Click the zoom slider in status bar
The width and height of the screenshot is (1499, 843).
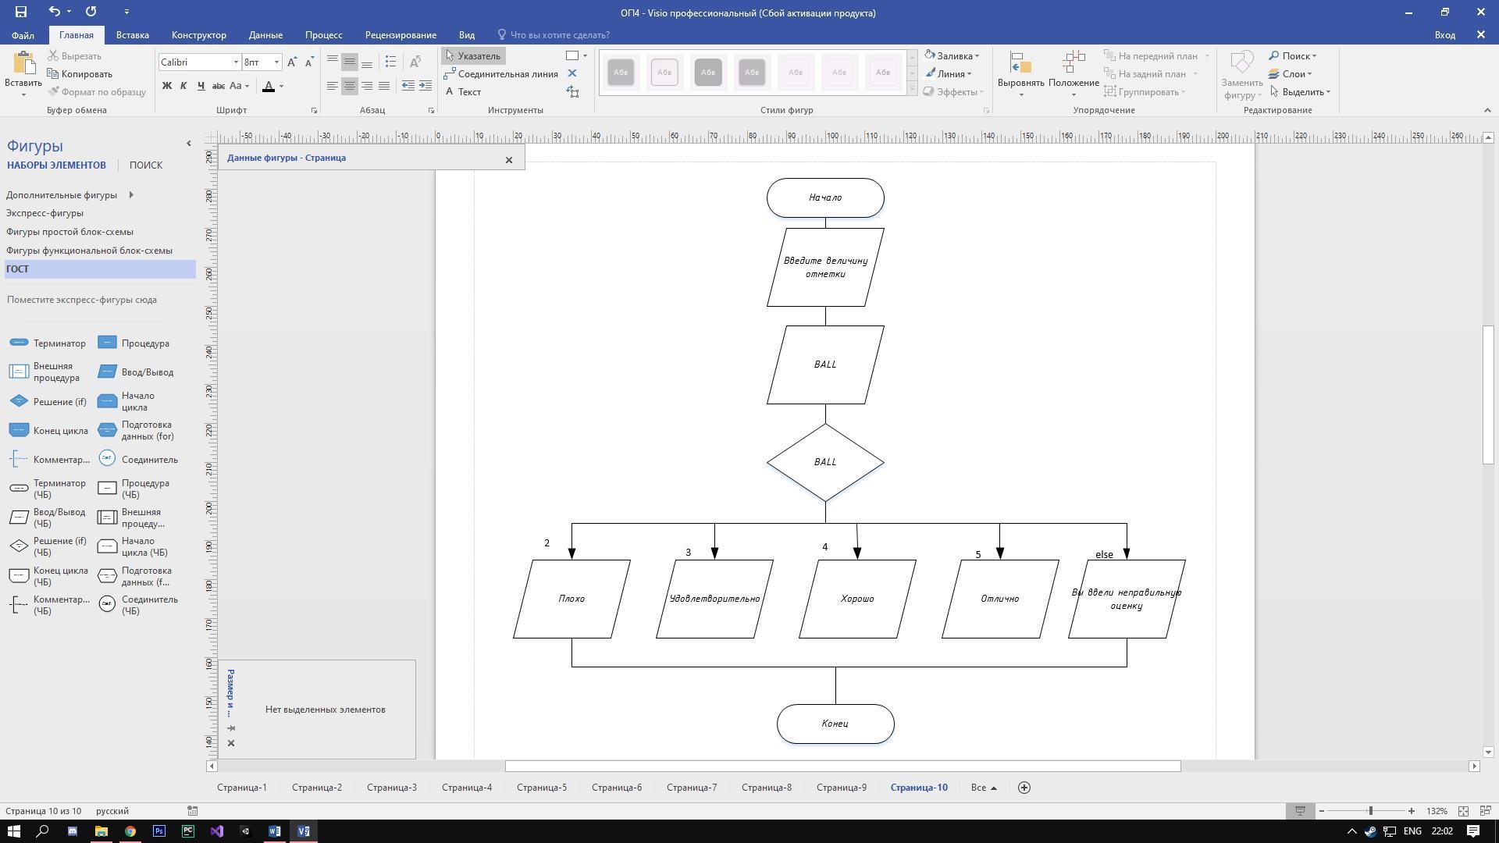point(1370,811)
